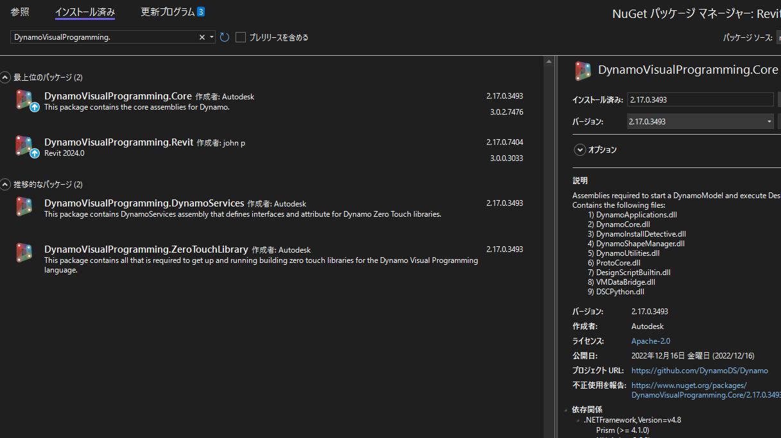Click the update count badge 3

tap(201, 12)
